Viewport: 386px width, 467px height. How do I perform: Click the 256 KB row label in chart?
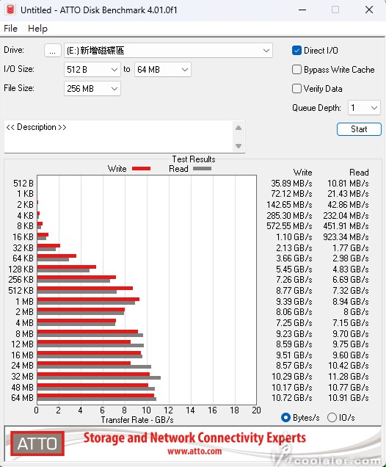pyautogui.click(x=21, y=280)
